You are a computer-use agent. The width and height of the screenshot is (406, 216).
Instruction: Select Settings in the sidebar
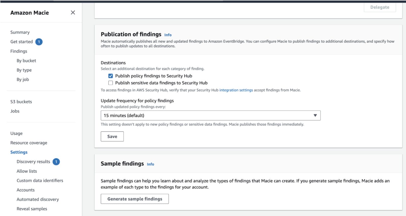coord(19,152)
